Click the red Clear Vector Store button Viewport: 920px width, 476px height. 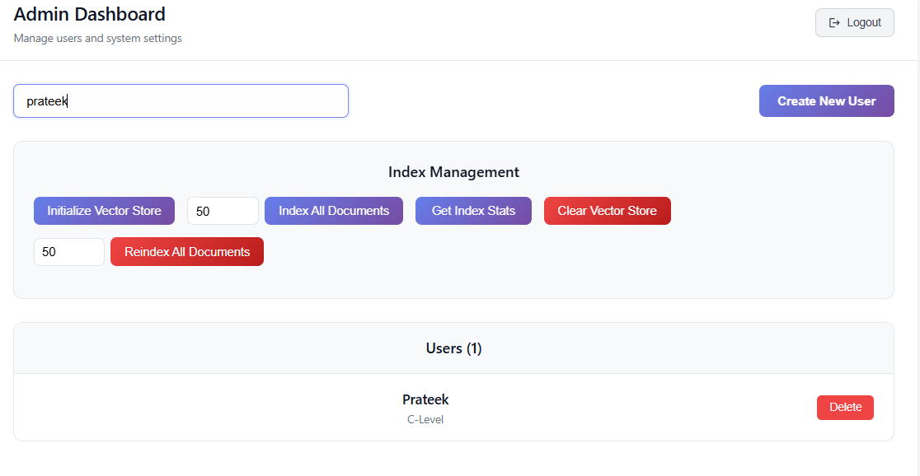[608, 211]
